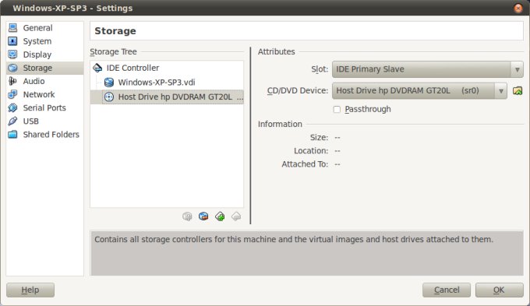The height and width of the screenshot is (306, 530).
Task: Click the Display screen icon
Action: 12,55
